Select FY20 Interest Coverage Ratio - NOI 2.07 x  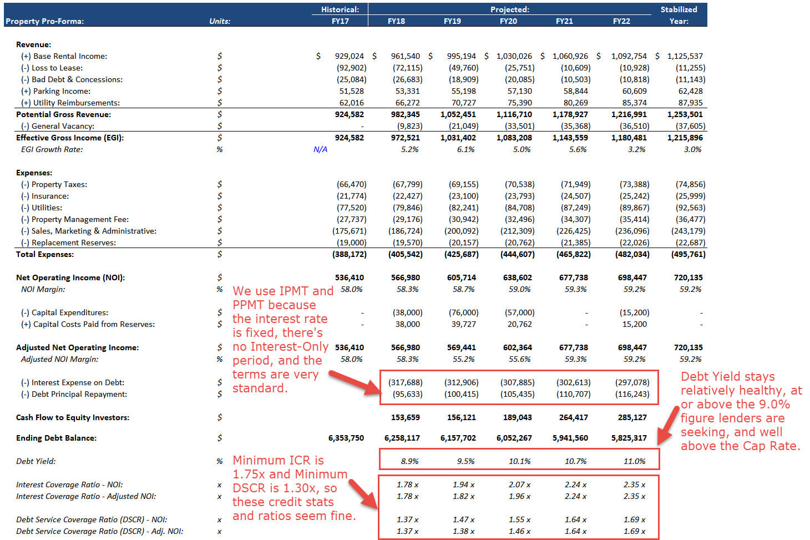click(x=519, y=485)
